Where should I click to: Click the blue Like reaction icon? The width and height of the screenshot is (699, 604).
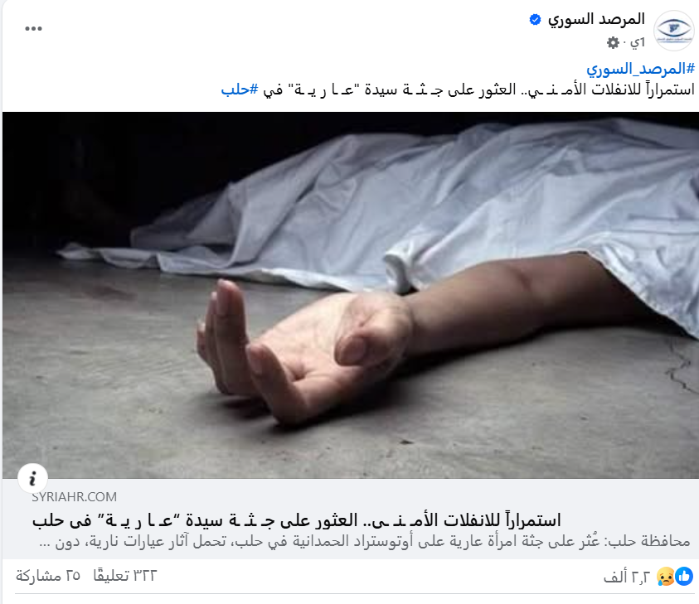pos(684,577)
